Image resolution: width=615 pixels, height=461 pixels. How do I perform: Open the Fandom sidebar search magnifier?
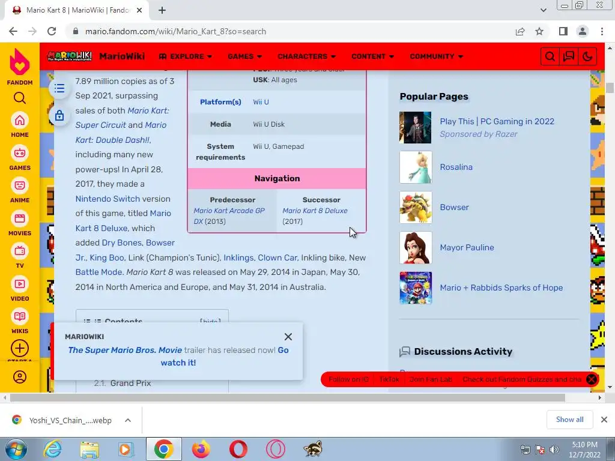(x=20, y=98)
